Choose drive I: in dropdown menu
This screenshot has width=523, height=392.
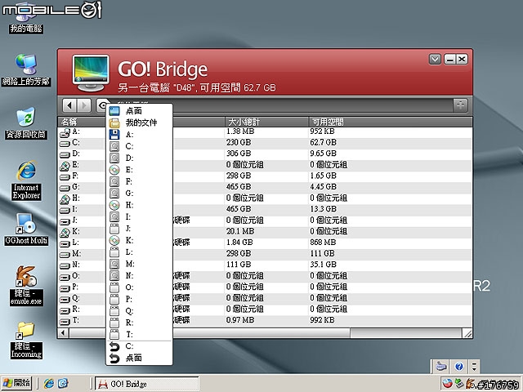(x=139, y=216)
